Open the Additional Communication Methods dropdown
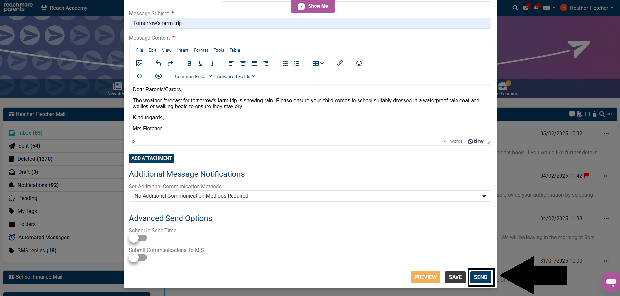Image resolution: width=620 pixels, height=296 pixels. (x=484, y=196)
